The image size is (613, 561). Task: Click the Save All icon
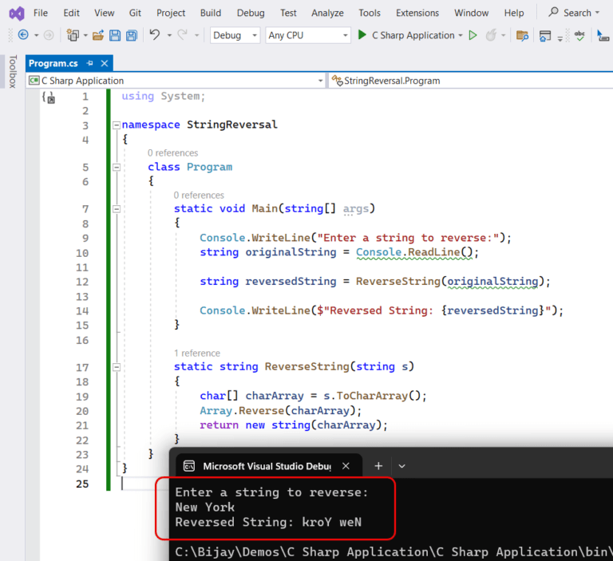coord(132,36)
